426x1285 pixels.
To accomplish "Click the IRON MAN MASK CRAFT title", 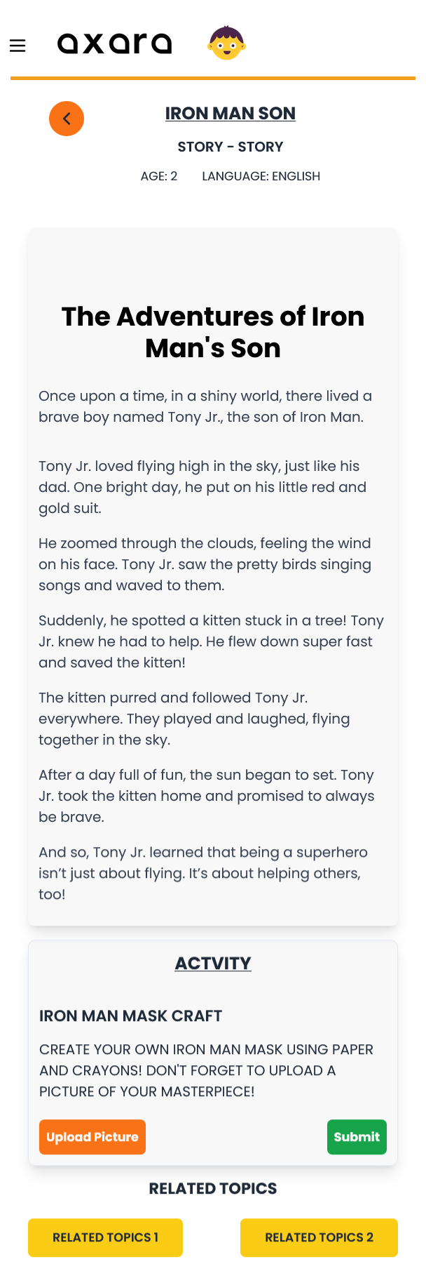I will [x=131, y=1016].
